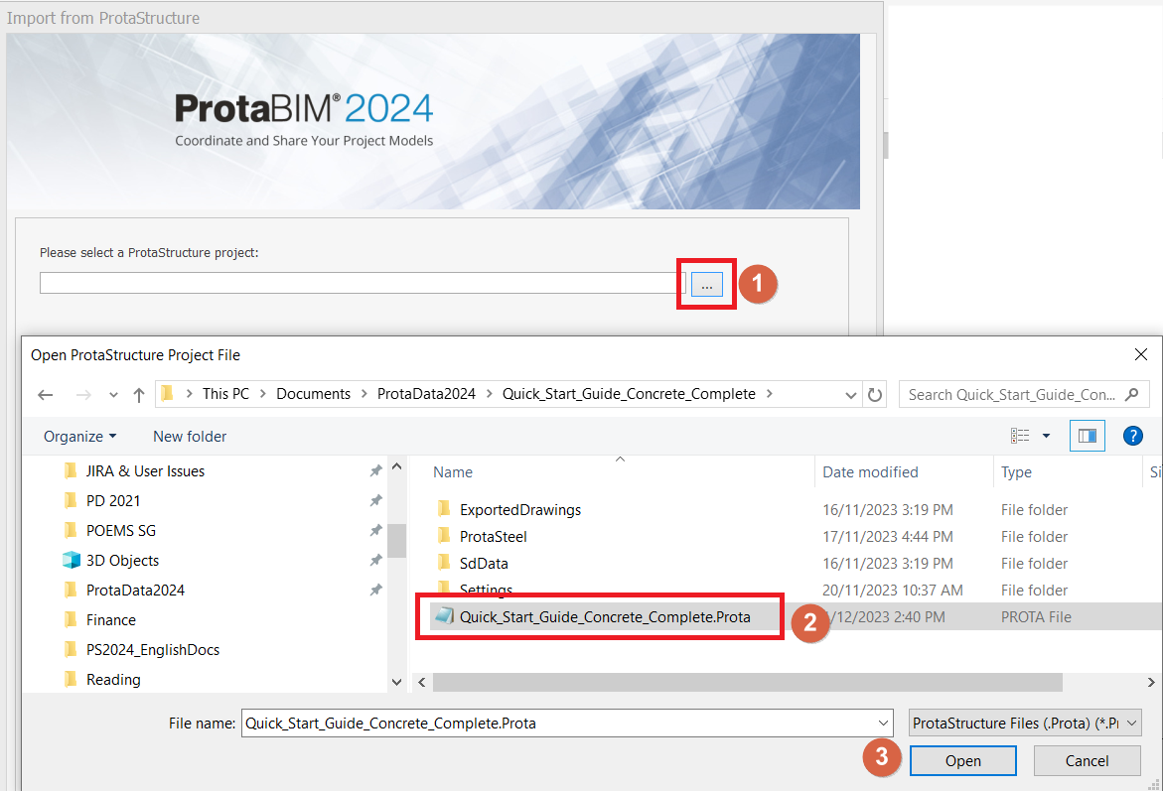
Task: Click ProtaData2024 in the address path
Action: click(x=426, y=394)
